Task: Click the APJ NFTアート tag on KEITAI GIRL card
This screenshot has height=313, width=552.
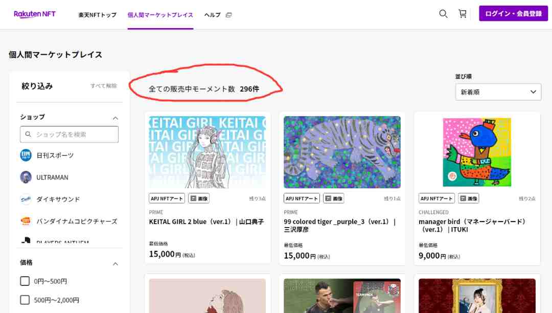Action: point(167,198)
